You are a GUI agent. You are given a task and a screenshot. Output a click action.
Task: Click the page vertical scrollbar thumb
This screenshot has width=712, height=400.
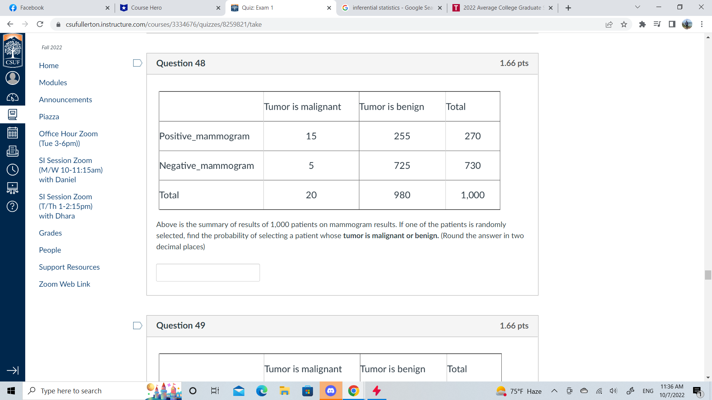point(708,275)
